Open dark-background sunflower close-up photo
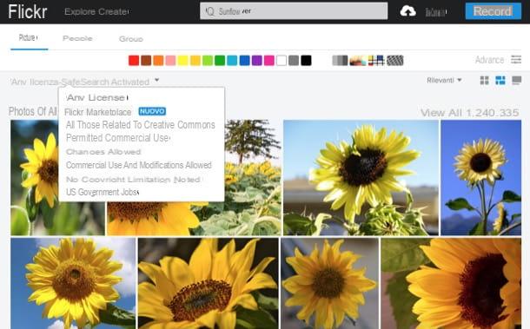 click(x=209, y=283)
